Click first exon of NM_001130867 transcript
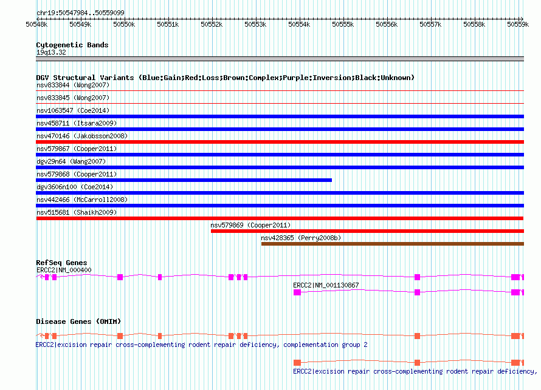 (297, 292)
